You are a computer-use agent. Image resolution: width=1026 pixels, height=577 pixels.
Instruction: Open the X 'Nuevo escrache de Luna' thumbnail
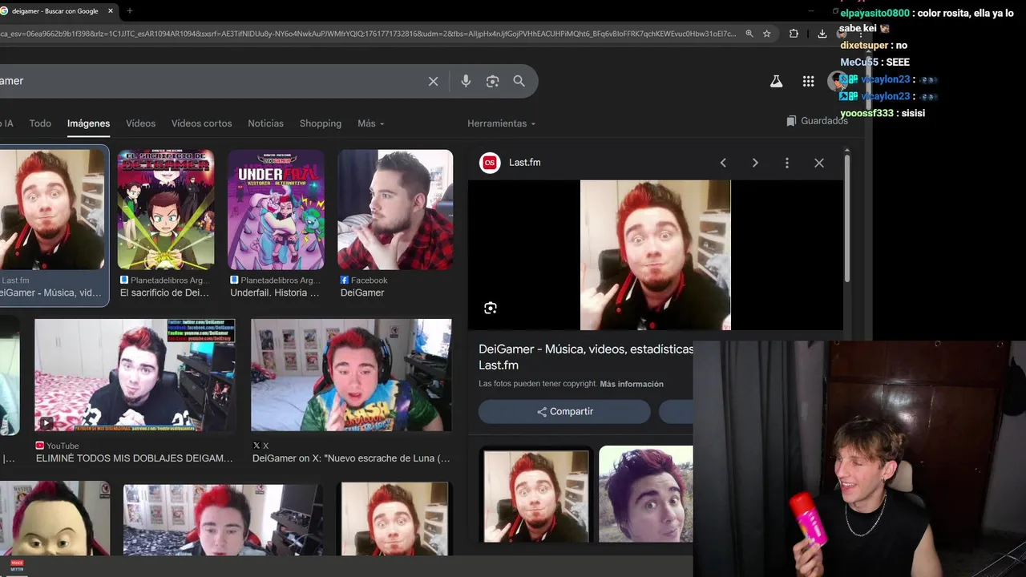351,375
